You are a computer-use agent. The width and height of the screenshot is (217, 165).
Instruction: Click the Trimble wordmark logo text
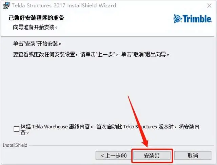click(197, 19)
